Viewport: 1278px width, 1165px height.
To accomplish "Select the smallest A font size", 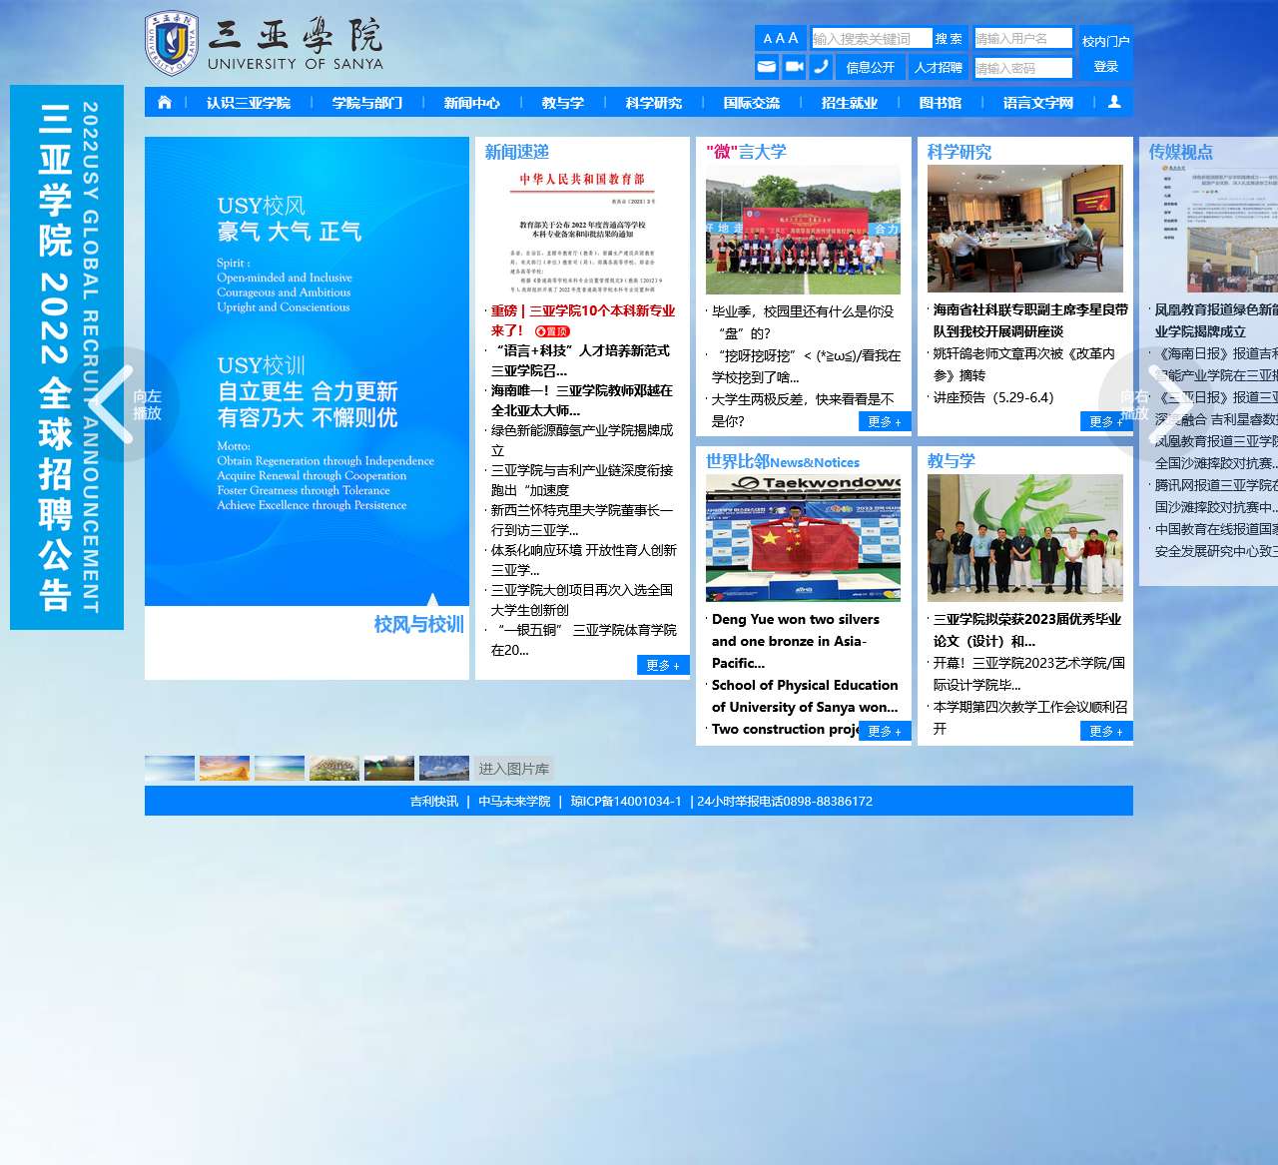I will (x=767, y=39).
